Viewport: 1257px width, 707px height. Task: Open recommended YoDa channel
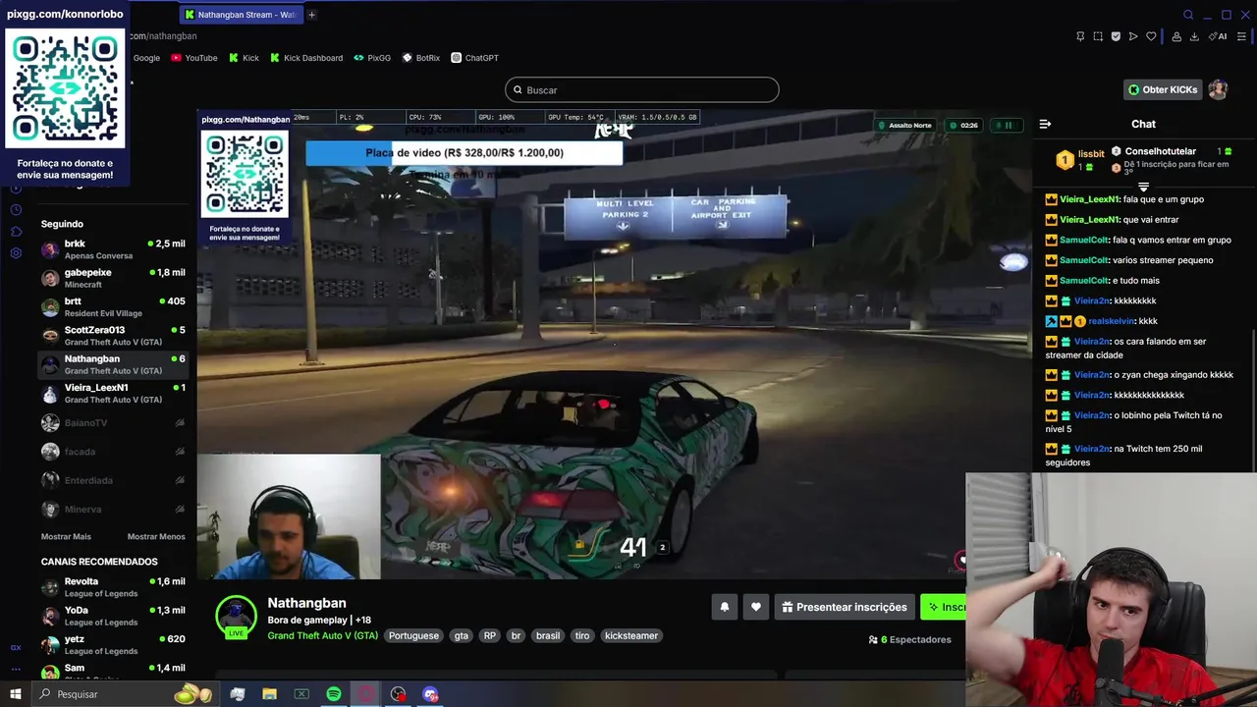pyautogui.click(x=113, y=616)
